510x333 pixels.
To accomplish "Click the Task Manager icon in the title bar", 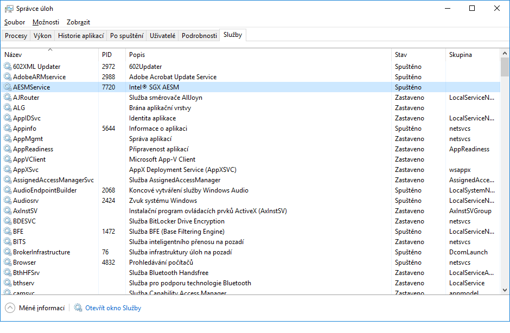I will 9,9.
